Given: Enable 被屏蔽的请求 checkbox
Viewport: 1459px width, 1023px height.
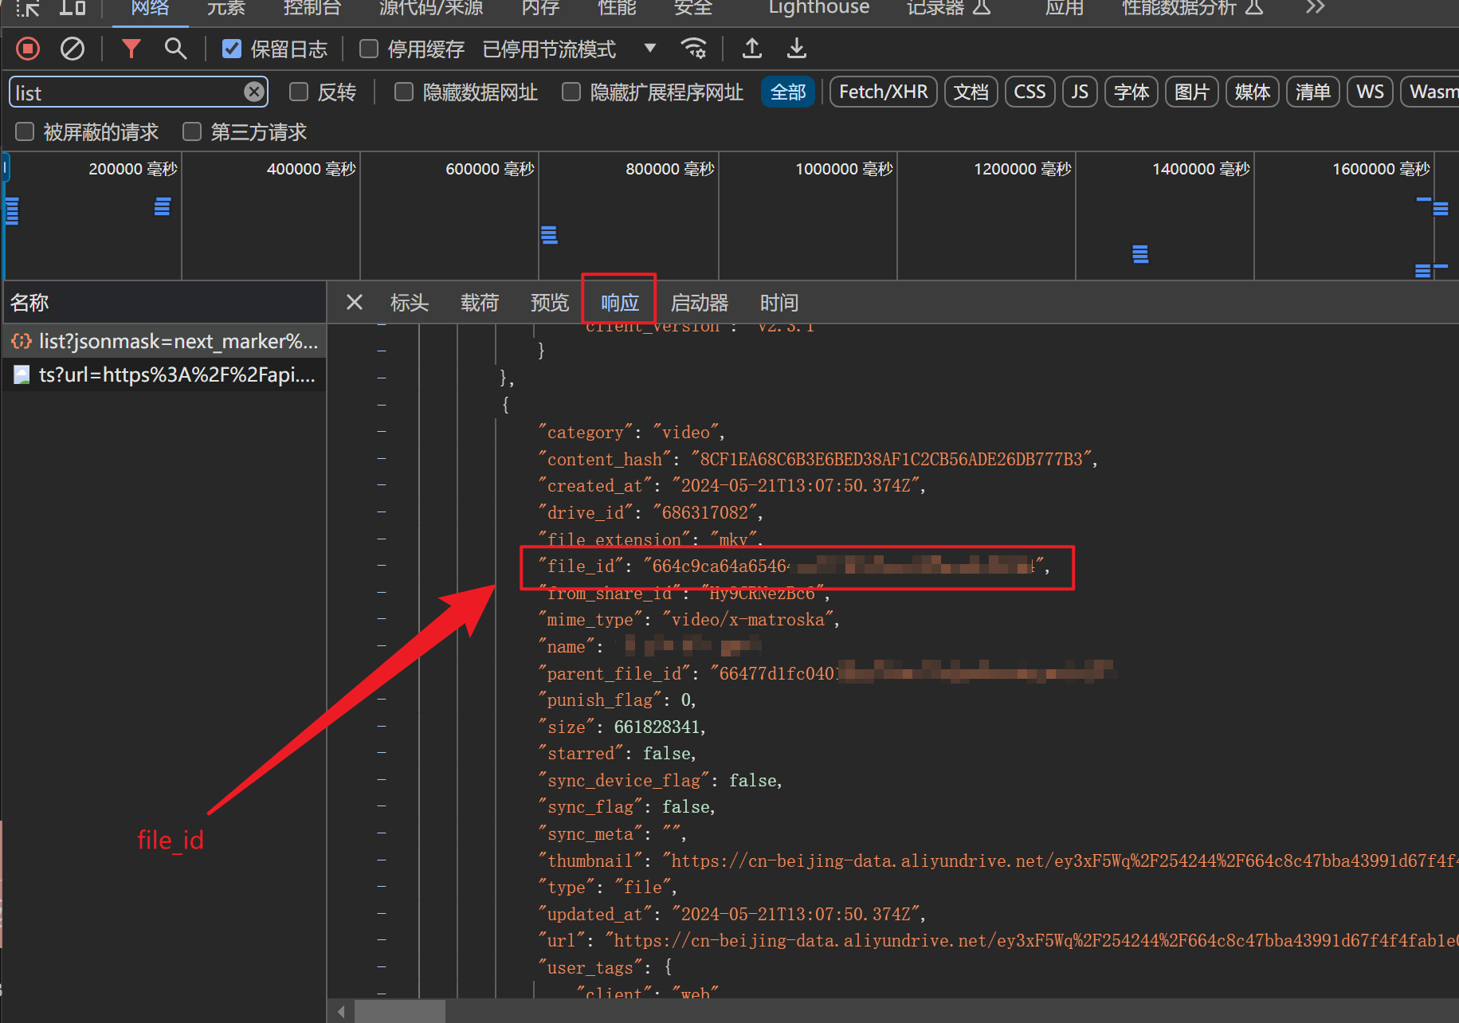Looking at the screenshot, I should pos(25,131).
